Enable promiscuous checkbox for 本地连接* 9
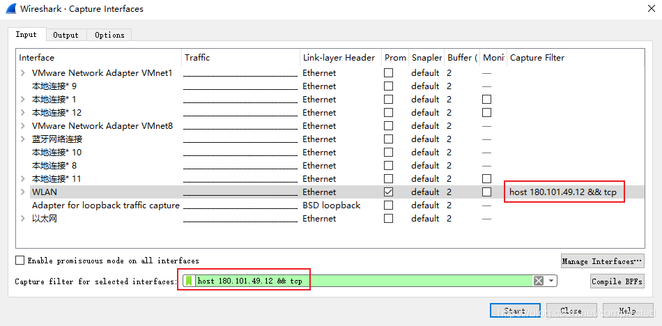 point(388,86)
